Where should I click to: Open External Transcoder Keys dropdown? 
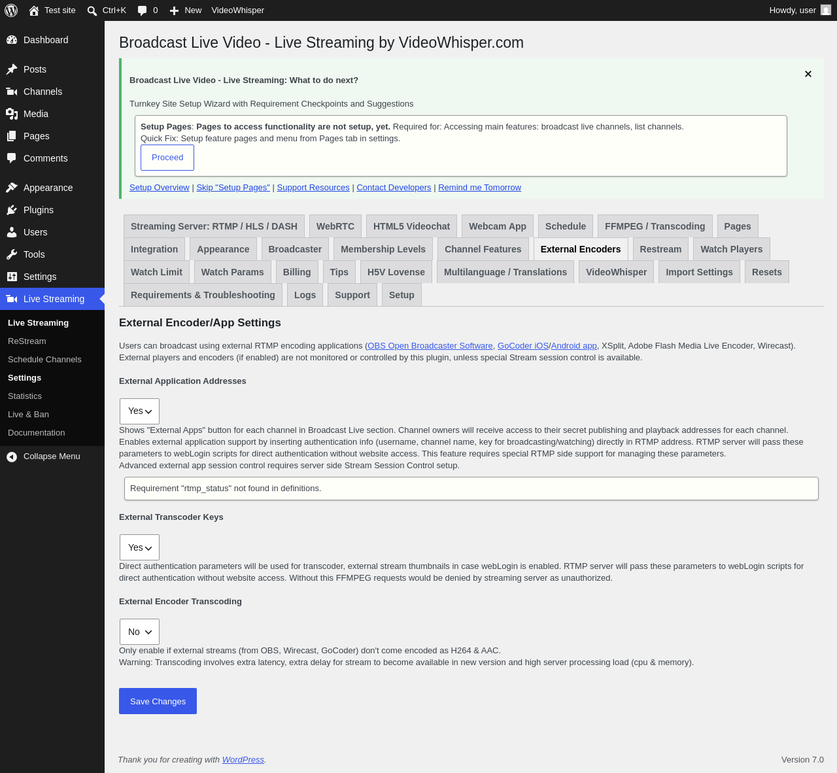[139, 547]
